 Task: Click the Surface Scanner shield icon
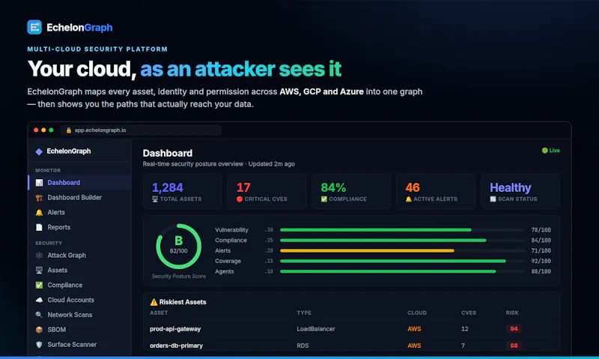point(39,345)
